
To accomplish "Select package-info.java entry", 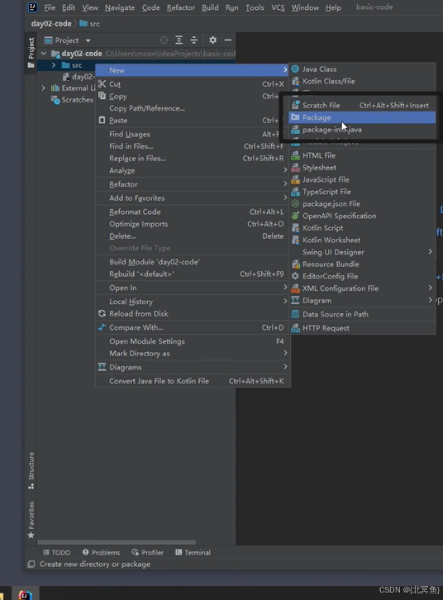I will pyautogui.click(x=362, y=130).
